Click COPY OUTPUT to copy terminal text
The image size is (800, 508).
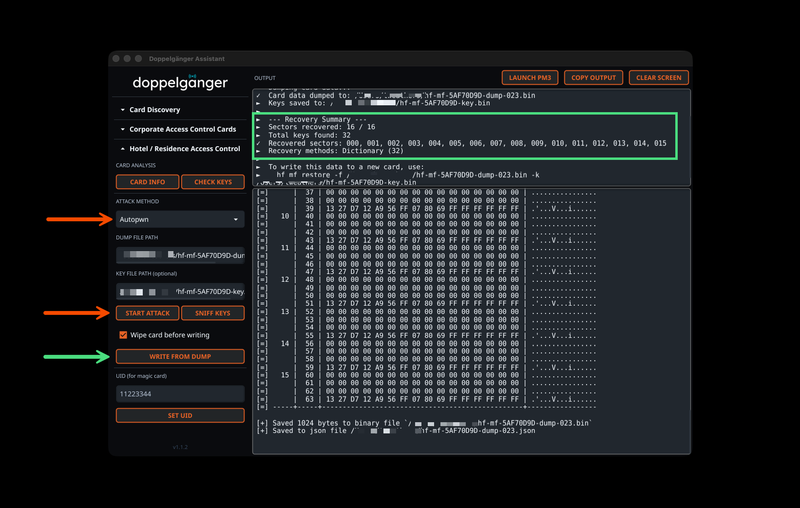593,77
